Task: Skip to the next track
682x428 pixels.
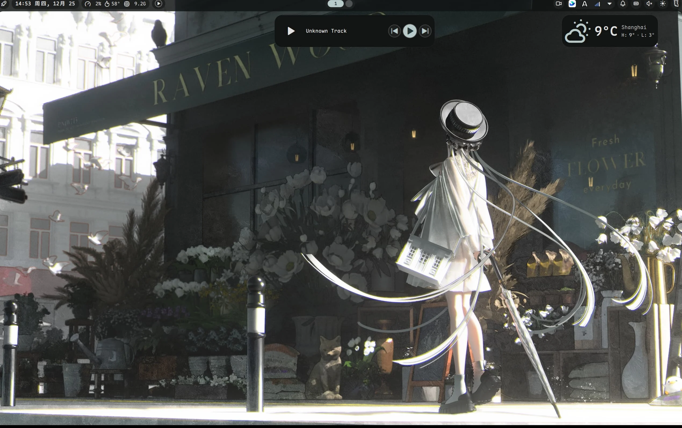Action: point(425,31)
